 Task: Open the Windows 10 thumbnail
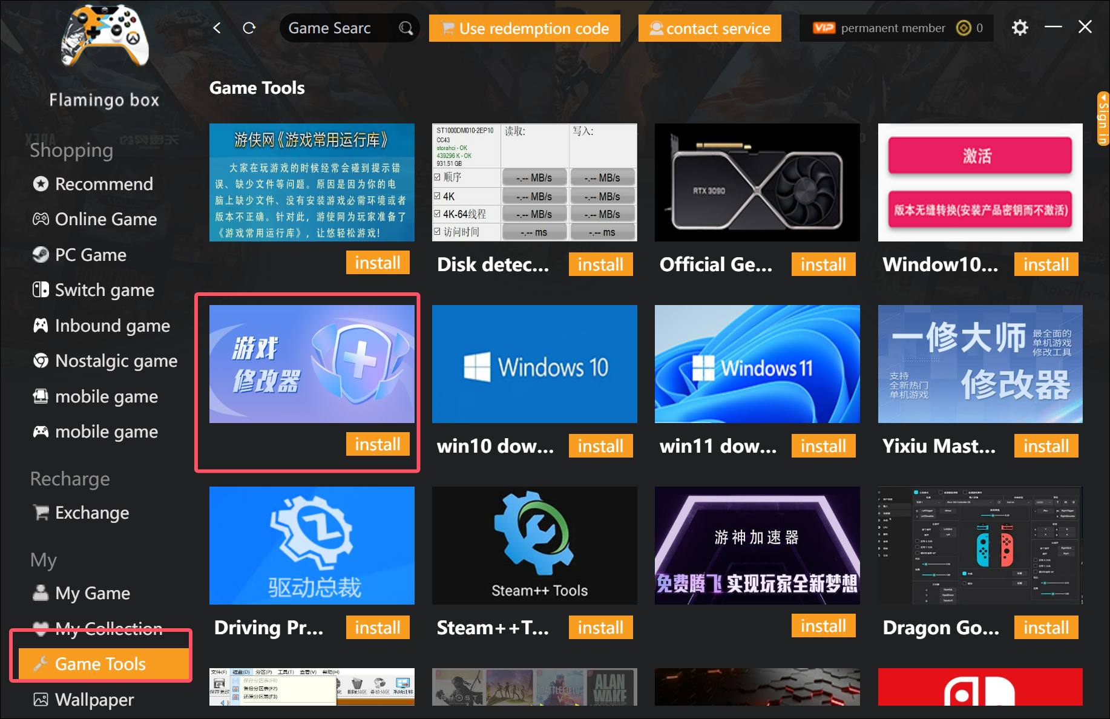pyautogui.click(x=534, y=364)
